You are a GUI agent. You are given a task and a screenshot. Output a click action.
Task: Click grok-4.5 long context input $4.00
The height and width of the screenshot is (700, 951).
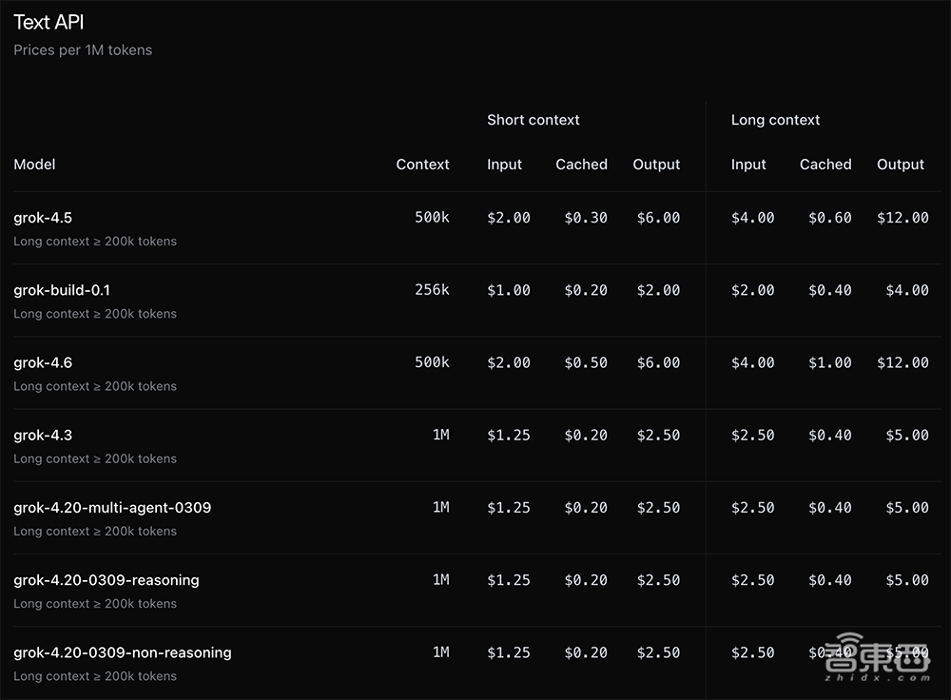coord(752,218)
